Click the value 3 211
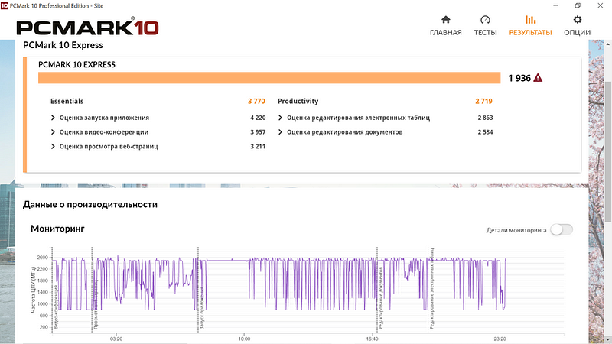612x344 pixels. pos(258,146)
